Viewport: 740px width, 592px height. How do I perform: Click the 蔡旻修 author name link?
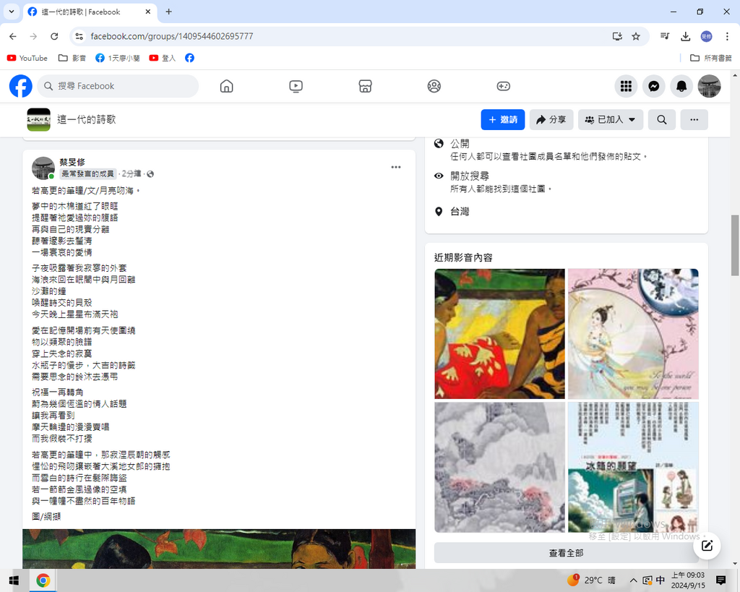click(72, 162)
